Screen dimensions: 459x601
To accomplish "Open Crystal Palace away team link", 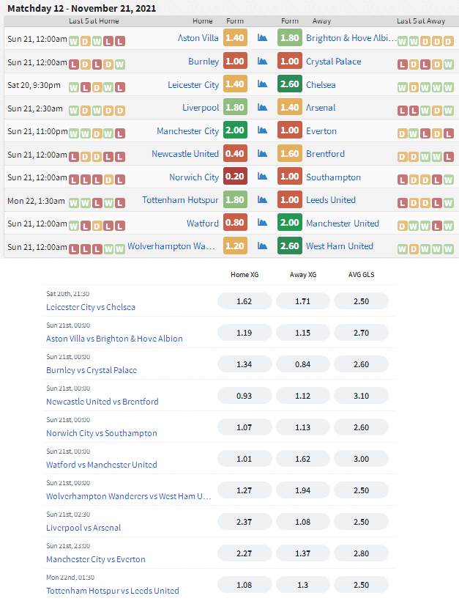I will point(333,62).
